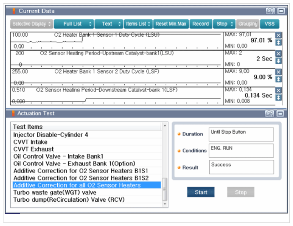The width and height of the screenshot is (293, 226).
Task: Remove O2 Heating Period-Downstream graph row
Action: [x=279, y=91]
